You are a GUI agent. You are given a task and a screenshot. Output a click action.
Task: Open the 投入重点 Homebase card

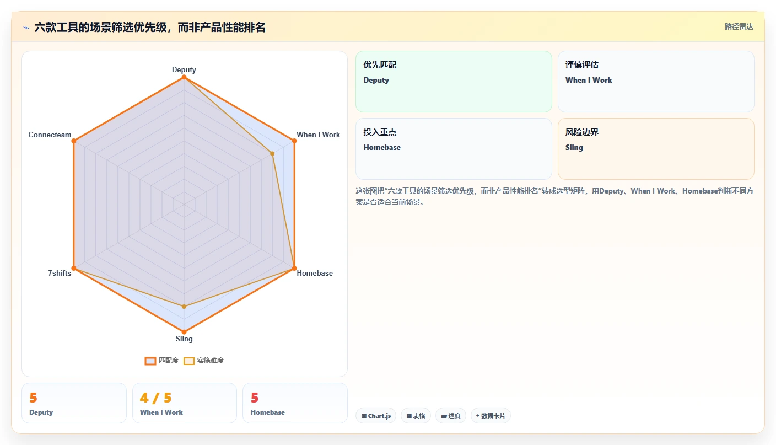pyautogui.click(x=454, y=149)
